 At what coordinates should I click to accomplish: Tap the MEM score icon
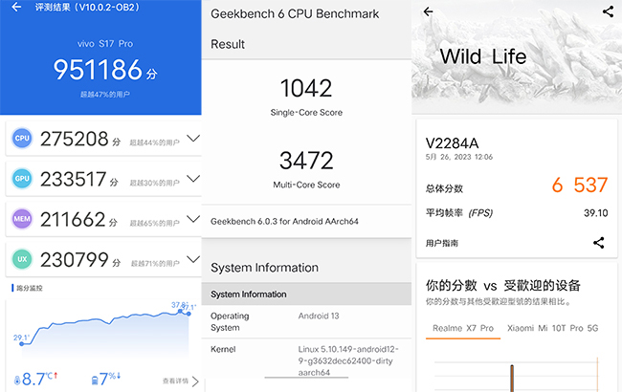coord(22,219)
